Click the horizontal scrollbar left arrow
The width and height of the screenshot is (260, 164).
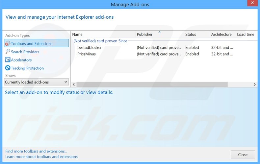[x=74, y=84]
